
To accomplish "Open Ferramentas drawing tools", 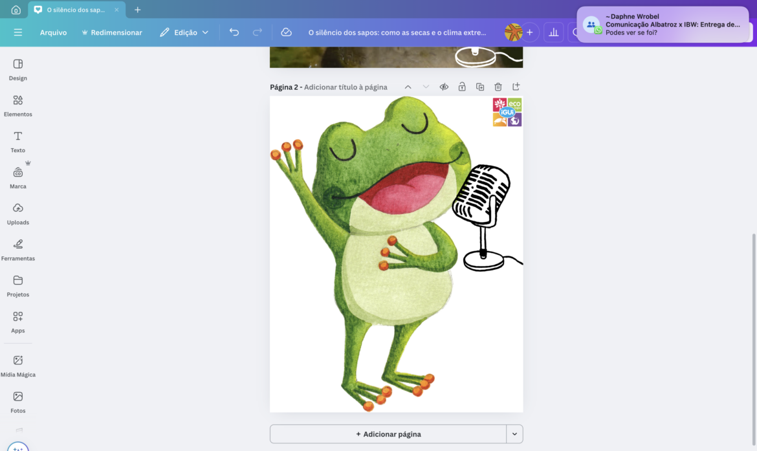I will pyautogui.click(x=18, y=250).
